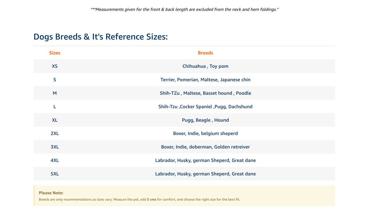Select the M size cell

pos(54,93)
